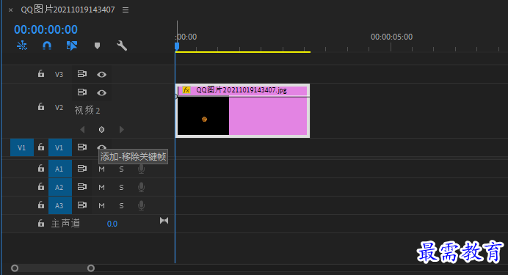Toggle lock on track A1
Image resolution: width=508 pixels, height=275 pixels.
click(41, 168)
